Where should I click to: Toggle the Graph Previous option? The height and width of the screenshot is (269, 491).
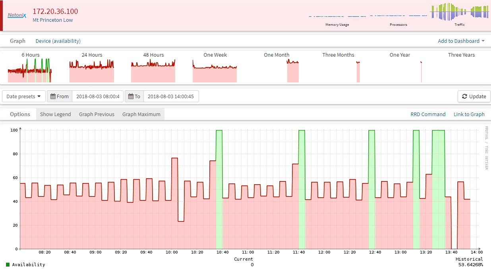tap(97, 114)
